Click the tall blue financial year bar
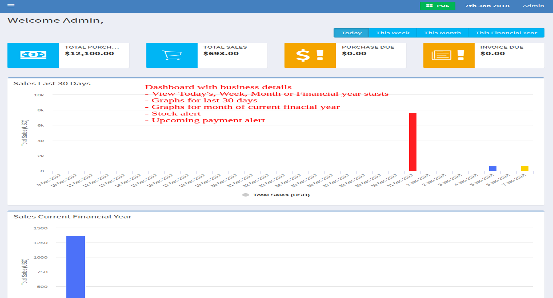 (75, 267)
